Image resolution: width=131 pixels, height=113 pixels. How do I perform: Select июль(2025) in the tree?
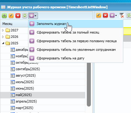coord(43,82)
